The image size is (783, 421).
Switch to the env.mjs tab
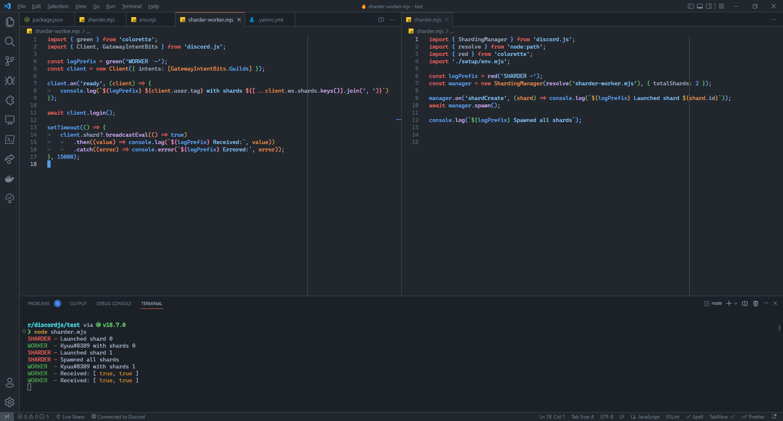pyautogui.click(x=148, y=19)
